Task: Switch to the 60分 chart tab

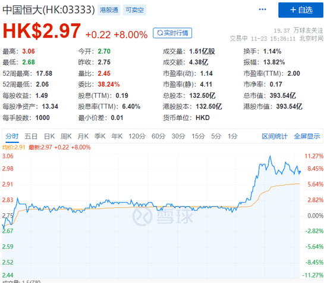Action: [159, 136]
